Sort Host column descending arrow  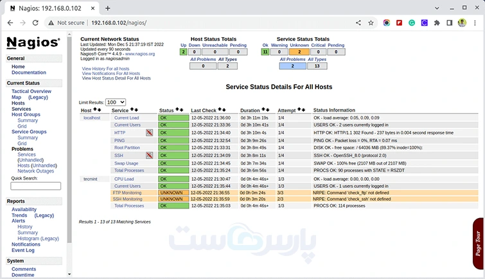pyautogui.click(x=100, y=110)
